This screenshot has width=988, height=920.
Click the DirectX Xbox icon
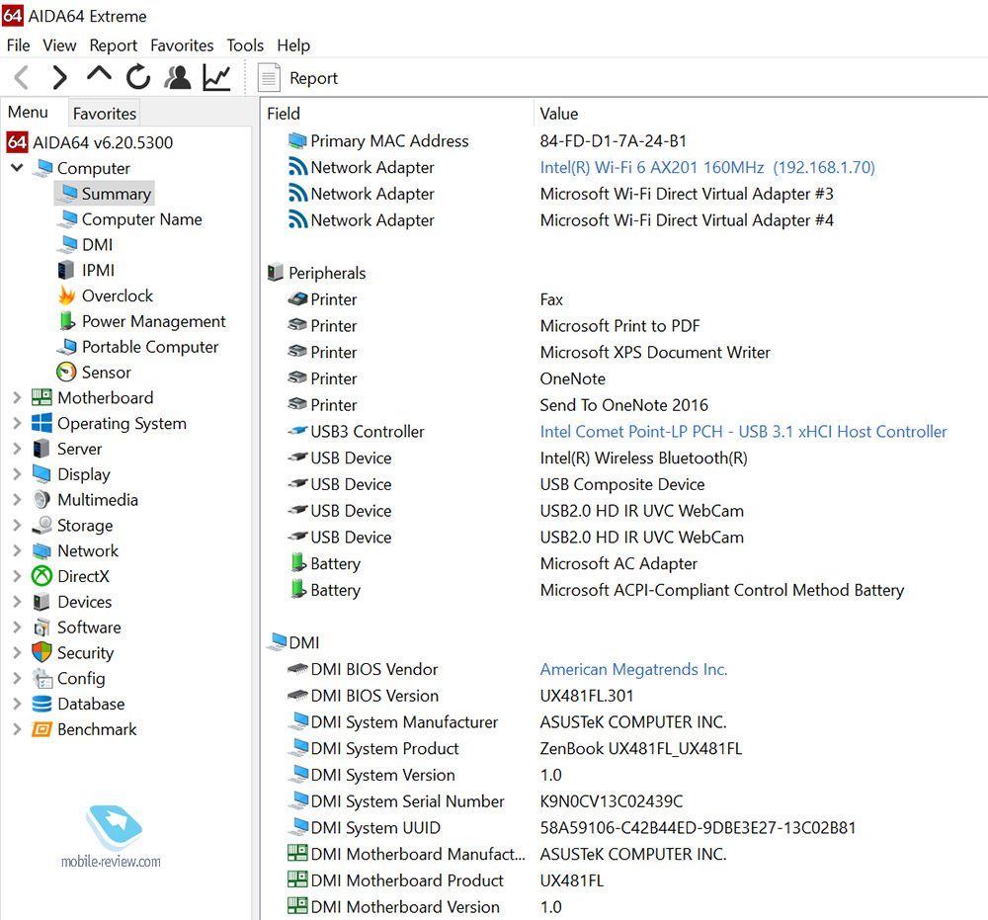pos(41,576)
